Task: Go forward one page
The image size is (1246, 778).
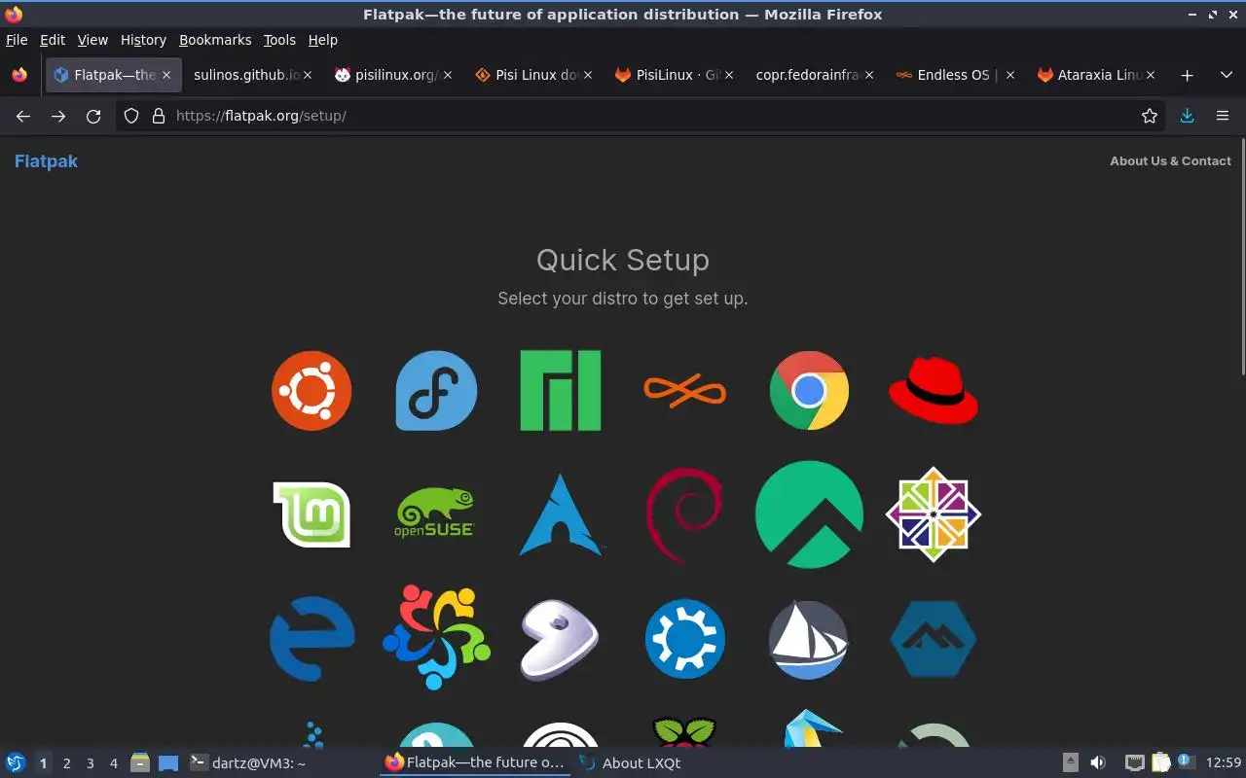Action: pos(58,116)
